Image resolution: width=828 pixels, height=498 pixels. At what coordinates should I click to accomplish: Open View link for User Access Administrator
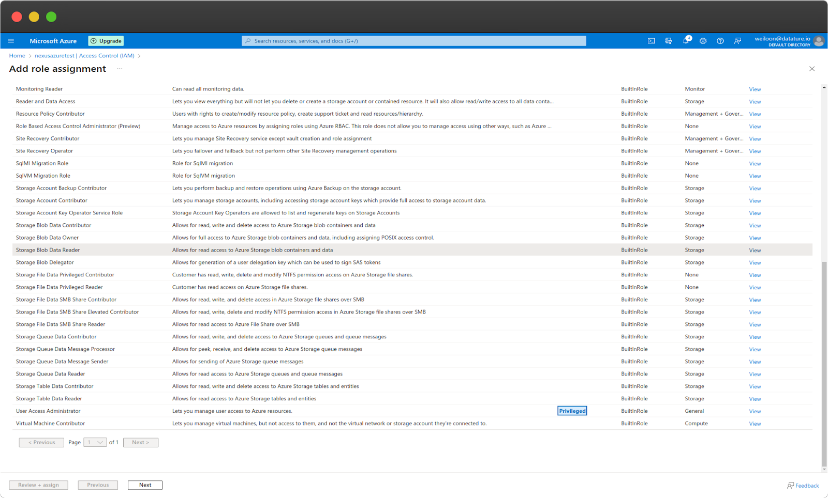[x=755, y=412]
